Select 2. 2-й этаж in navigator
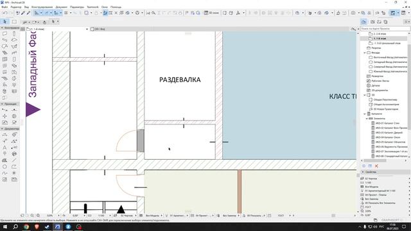Viewport: 411px width, 231px height. click(x=380, y=34)
